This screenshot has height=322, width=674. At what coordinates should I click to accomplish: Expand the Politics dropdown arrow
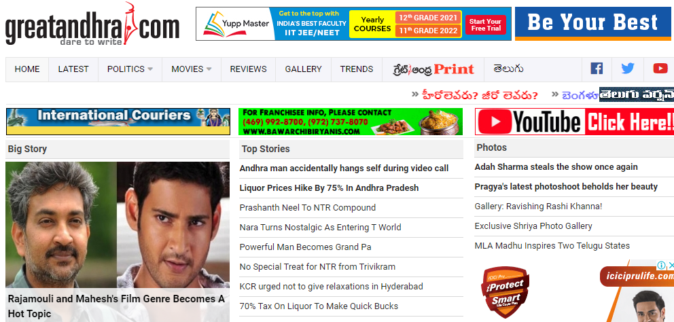coord(150,69)
